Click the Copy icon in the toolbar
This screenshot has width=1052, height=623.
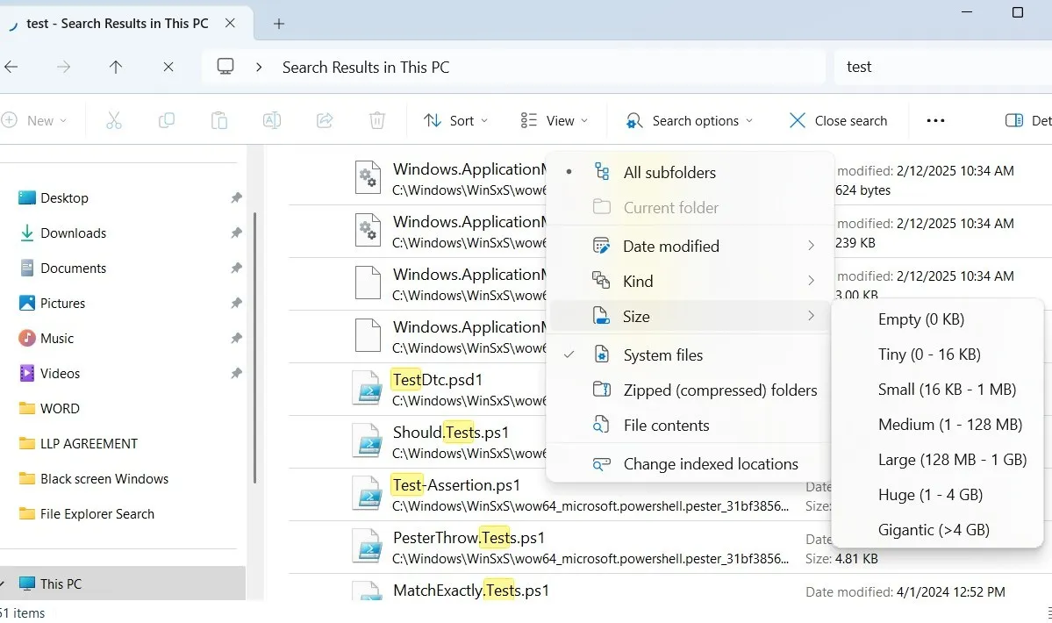167,120
